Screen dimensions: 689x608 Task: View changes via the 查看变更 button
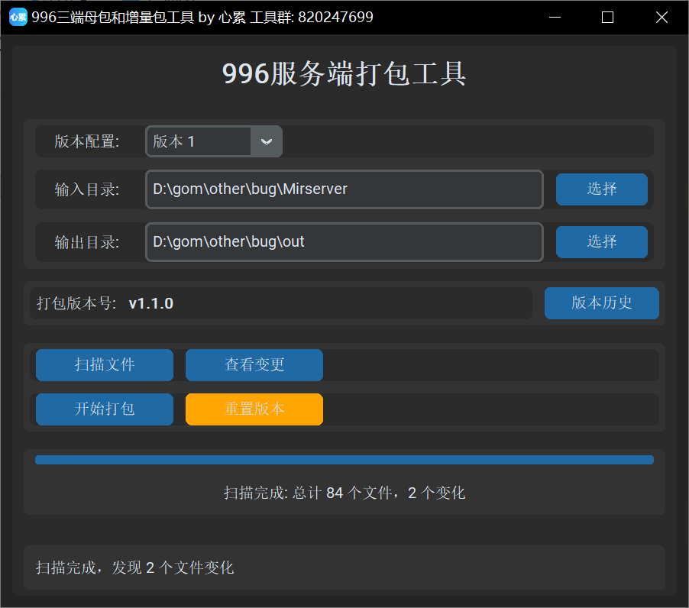(x=254, y=365)
